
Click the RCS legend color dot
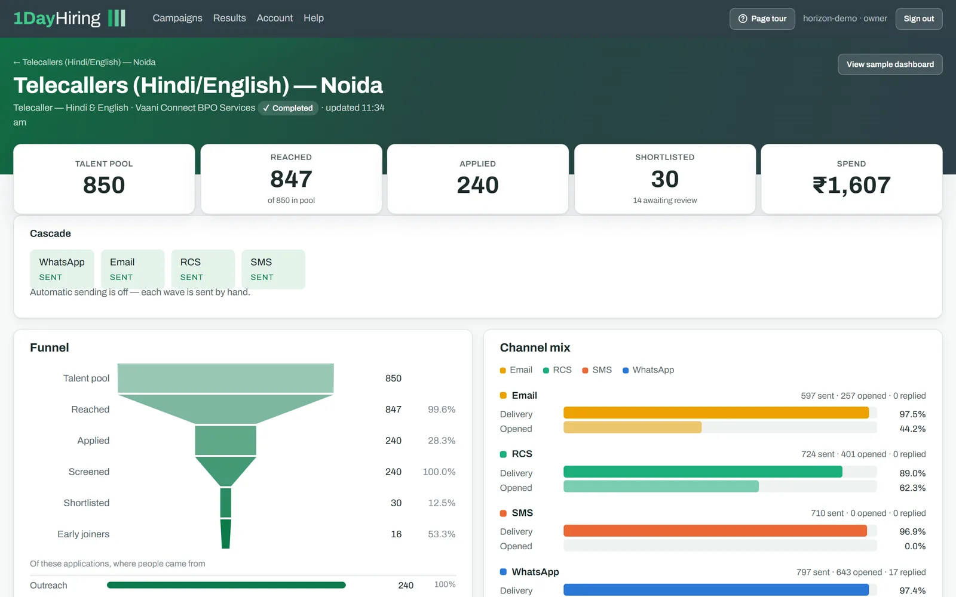tap(546, 370)
